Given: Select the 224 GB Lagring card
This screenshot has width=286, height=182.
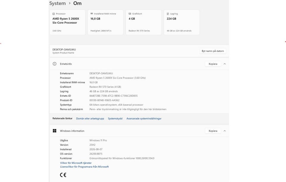Looking at the screenshot, I should pyautogui.click(x=182, y=22).
